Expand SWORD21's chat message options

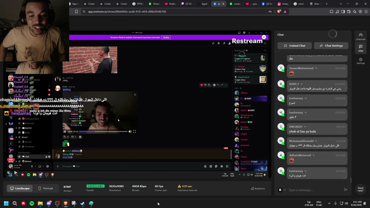click(305, 127)
